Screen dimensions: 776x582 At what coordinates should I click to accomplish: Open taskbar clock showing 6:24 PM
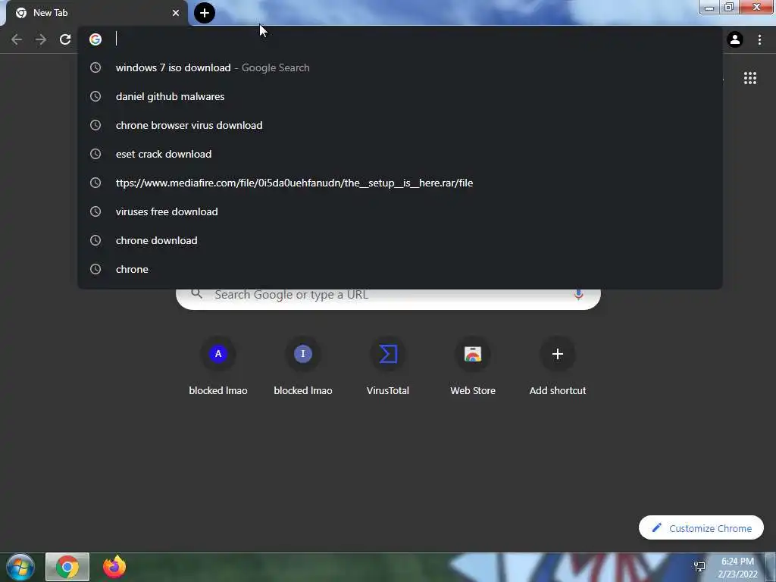[x=737, y=568]
